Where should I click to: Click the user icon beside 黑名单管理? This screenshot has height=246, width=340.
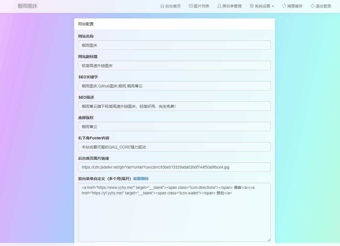pos(219,6)
